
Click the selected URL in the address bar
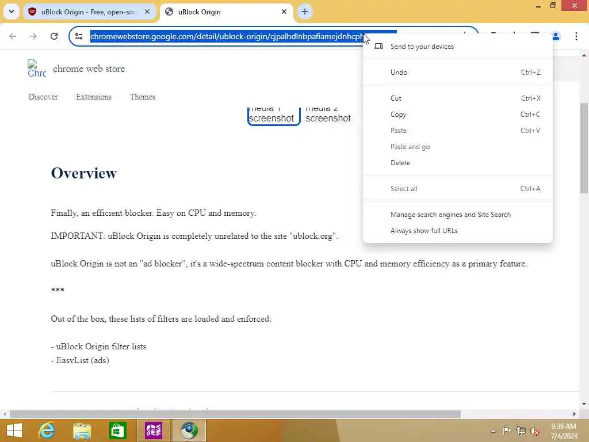tap(227, 36)
